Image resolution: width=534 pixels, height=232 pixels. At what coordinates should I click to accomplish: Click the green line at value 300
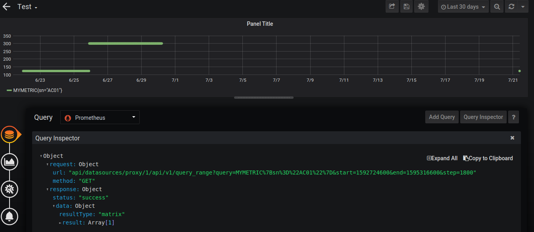125,43
